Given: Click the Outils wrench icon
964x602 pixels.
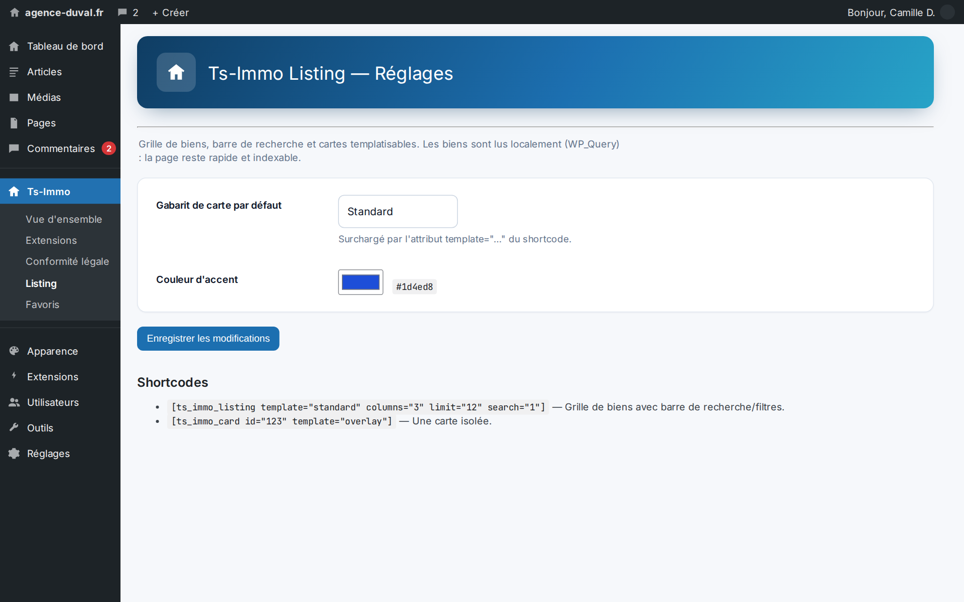Looking at the screenshot, I should (x=14, y=428).
